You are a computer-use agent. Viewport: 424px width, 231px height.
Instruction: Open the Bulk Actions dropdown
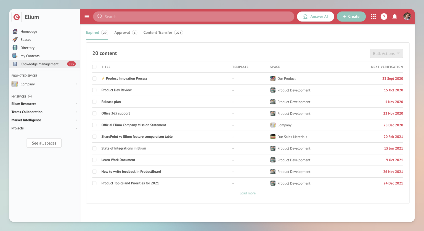point(386,53)
